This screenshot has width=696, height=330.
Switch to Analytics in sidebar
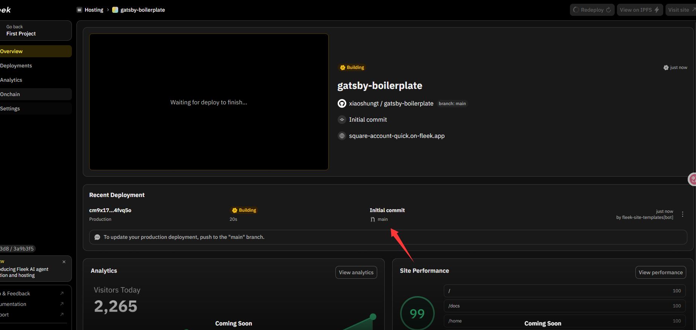11,80
